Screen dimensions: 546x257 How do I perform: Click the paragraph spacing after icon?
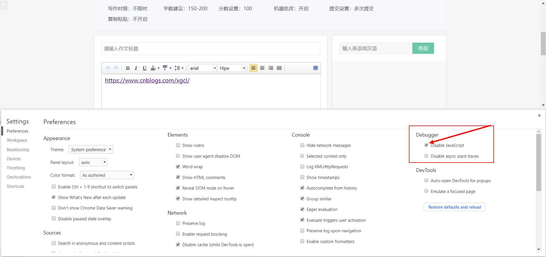tap(165, 68)
